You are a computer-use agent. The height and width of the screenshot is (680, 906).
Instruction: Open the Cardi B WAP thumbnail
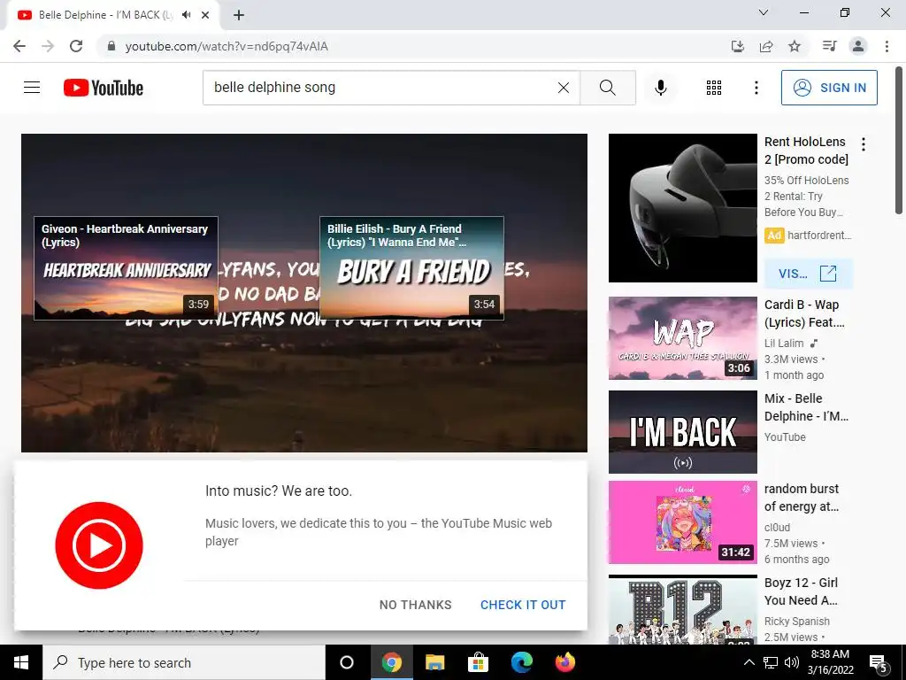[682, 337]
